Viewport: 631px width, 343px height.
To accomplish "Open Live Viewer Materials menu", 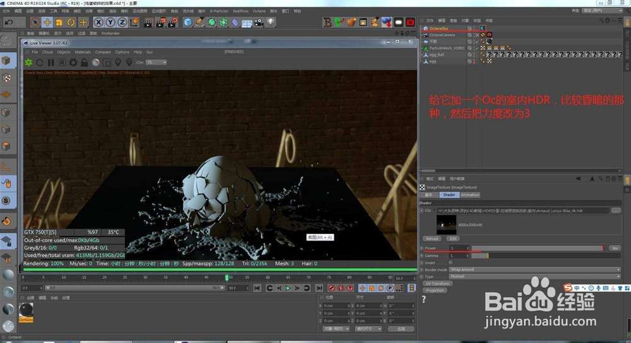I will point(83,52).
